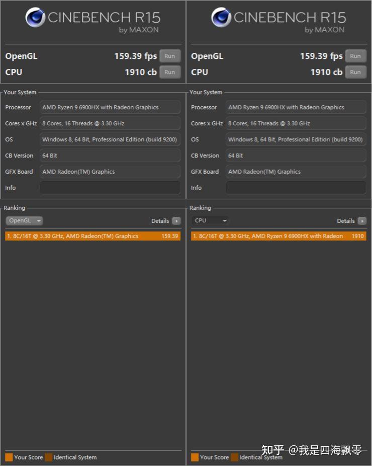Click the Details label in left window
This screenshot has height=466, width=372.
160,221
